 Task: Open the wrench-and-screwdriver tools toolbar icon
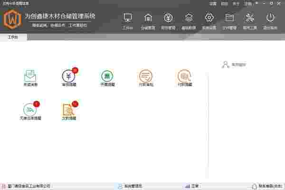point(250,18)
